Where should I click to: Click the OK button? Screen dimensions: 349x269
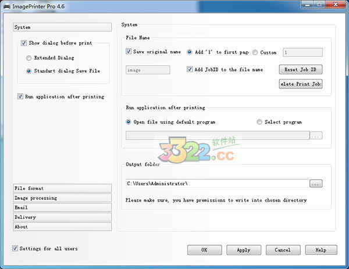[x=205, y=250]
